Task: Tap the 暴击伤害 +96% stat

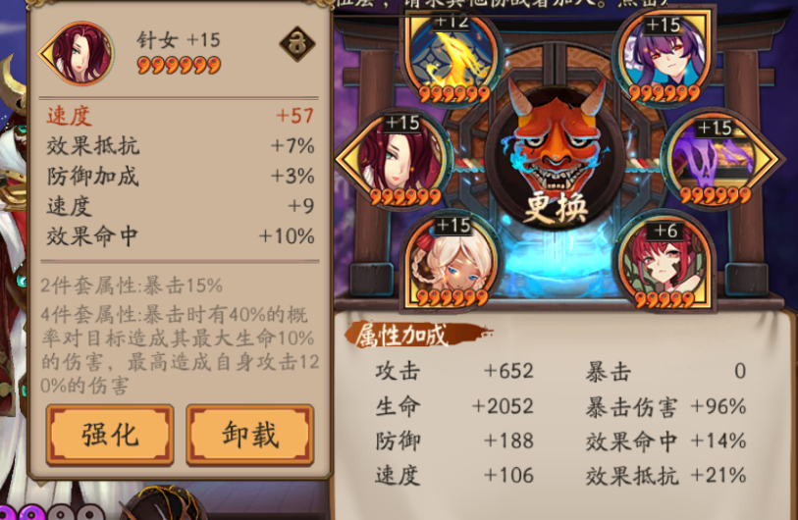Action: pos(665,407)
